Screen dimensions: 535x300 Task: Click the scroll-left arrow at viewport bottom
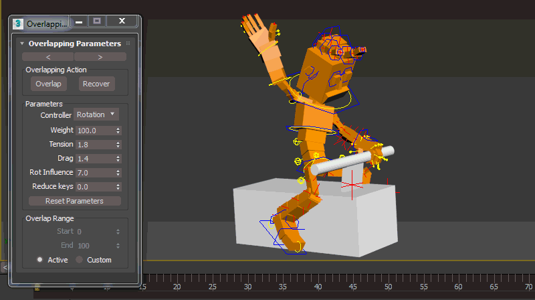[x=4, y=267]
